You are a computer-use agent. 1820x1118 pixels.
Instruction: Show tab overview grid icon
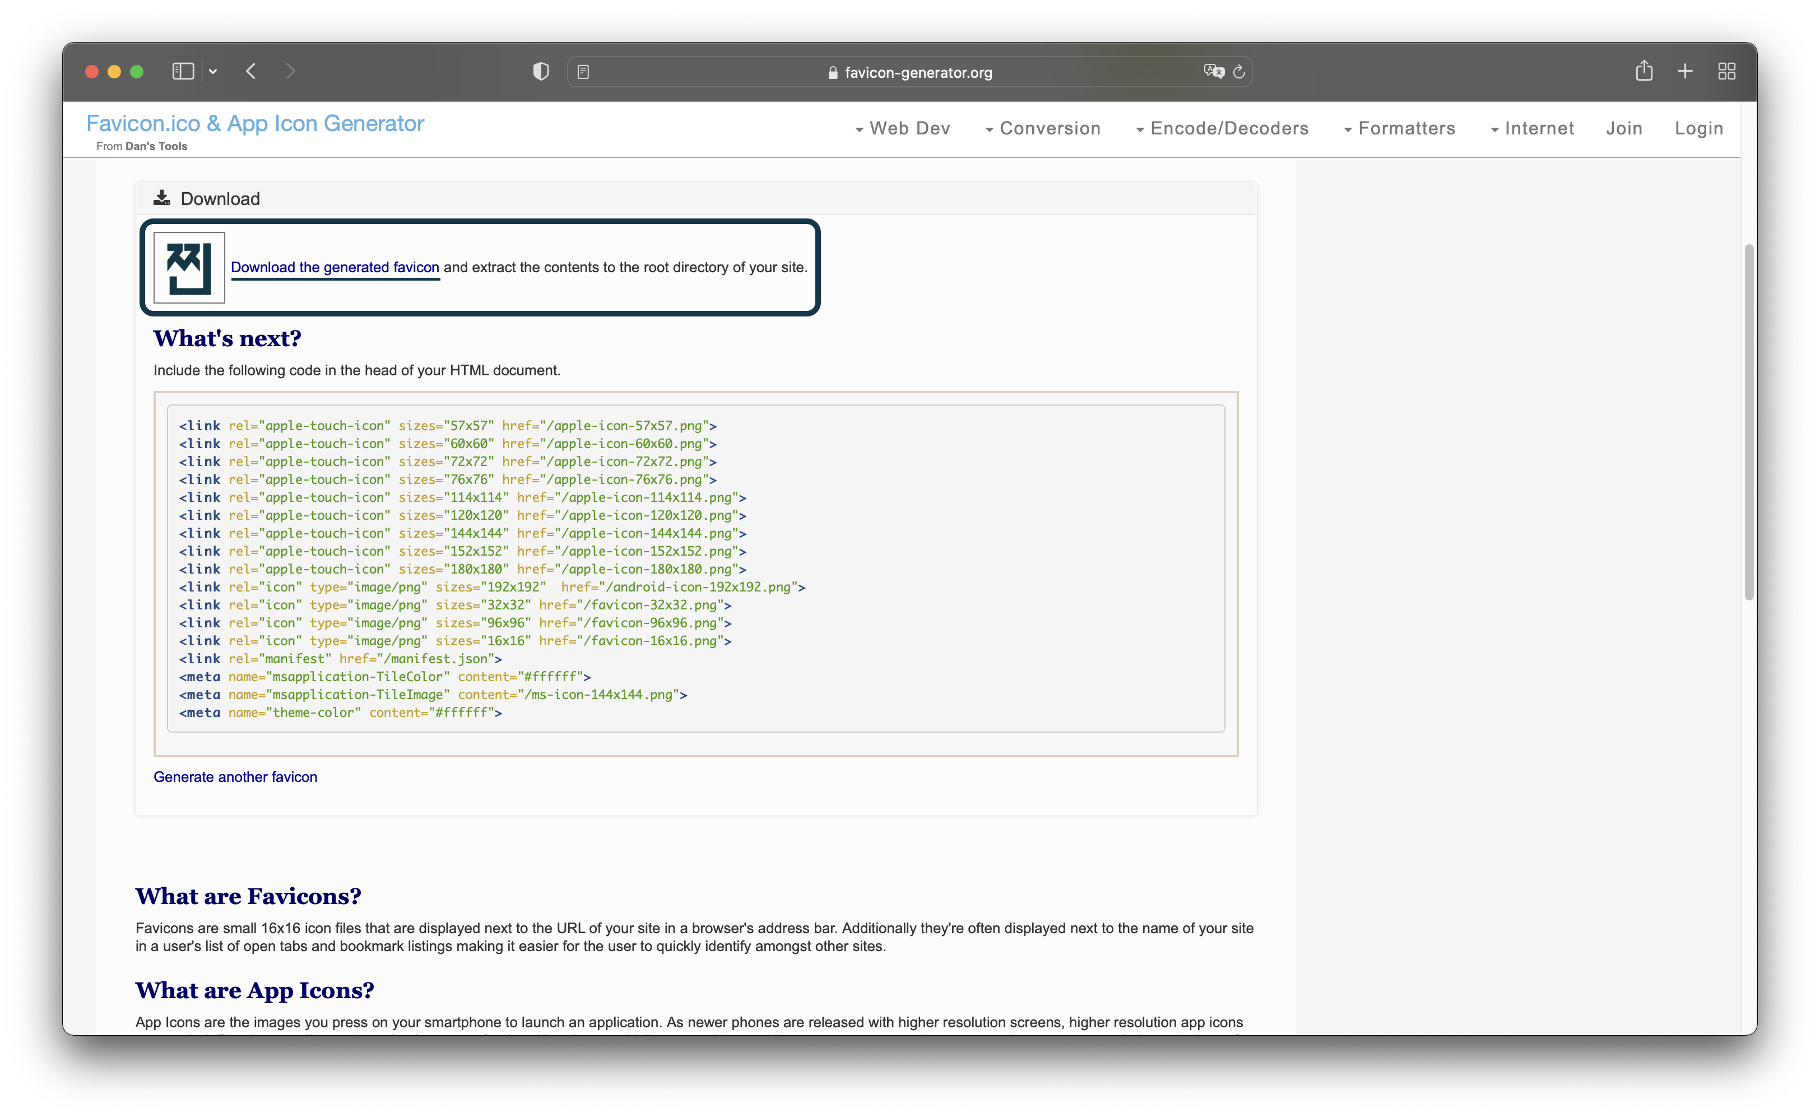[1726, 71]
